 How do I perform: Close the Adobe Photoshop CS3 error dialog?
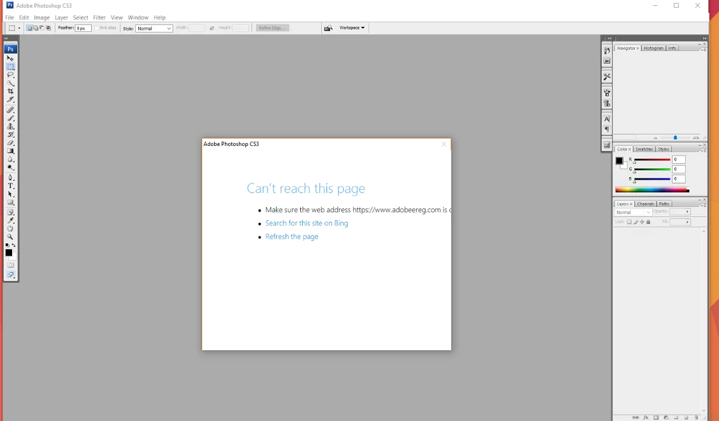click(x=444, y=144)
